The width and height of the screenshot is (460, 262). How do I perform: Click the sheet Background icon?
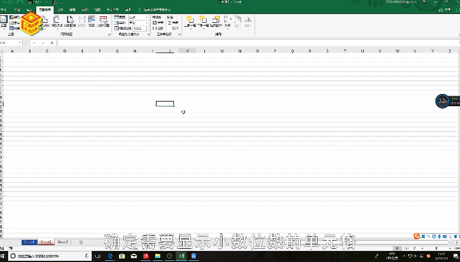point(92,22)
